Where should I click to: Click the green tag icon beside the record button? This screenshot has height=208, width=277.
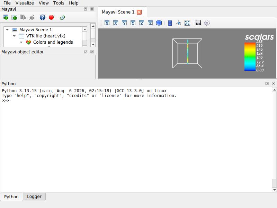pos(62,17)
